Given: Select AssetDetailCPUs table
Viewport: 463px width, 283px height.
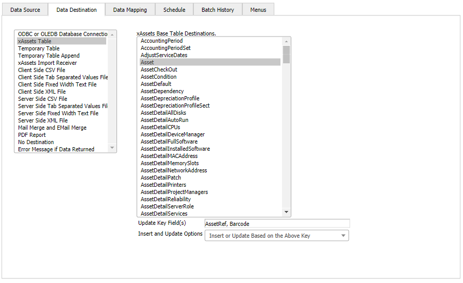Looking at the screenshot, I should pos(210,128).
